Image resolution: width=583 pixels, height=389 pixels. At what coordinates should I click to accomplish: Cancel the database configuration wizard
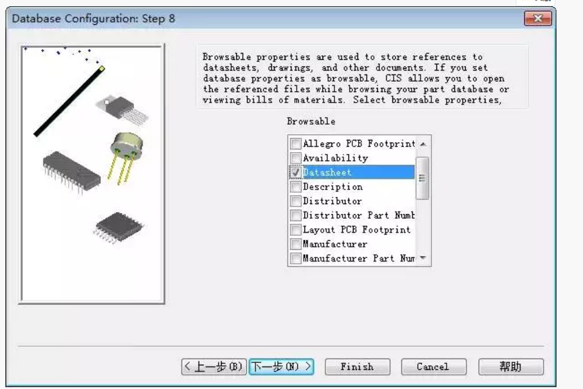433,367
